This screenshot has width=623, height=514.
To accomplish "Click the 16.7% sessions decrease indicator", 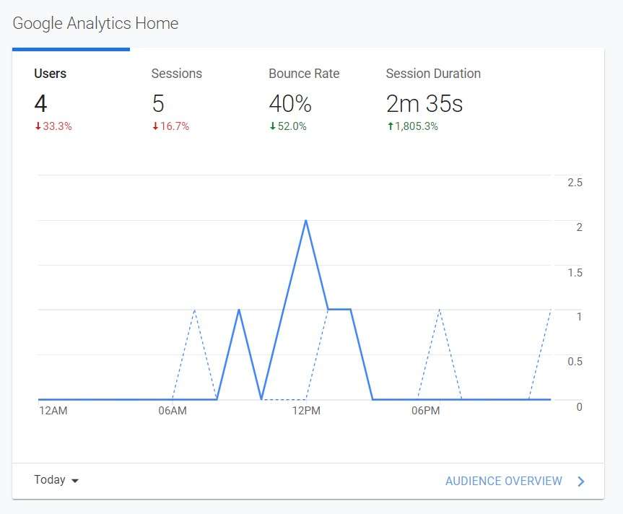I will click(x=171, y=126).
